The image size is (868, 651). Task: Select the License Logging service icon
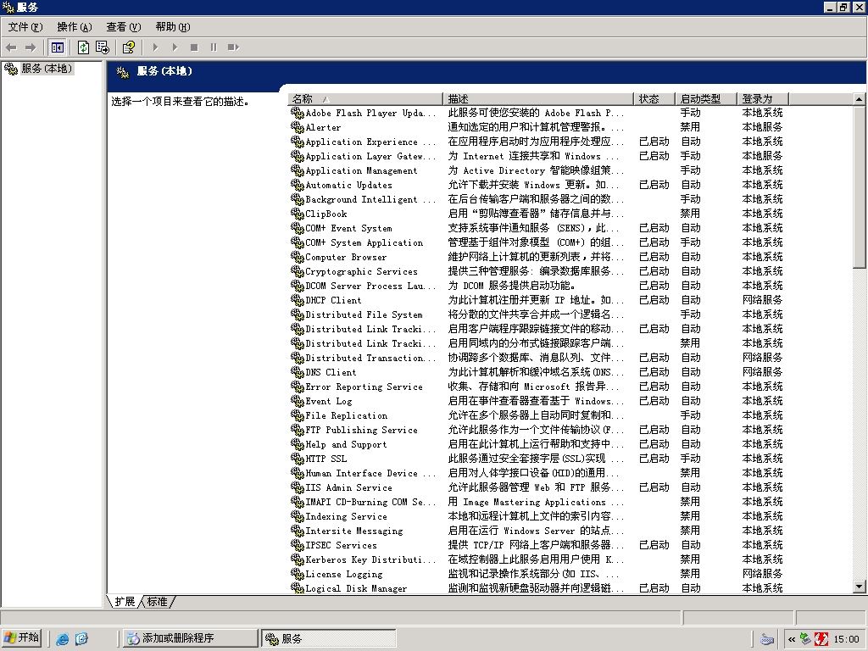click(298, 573)
